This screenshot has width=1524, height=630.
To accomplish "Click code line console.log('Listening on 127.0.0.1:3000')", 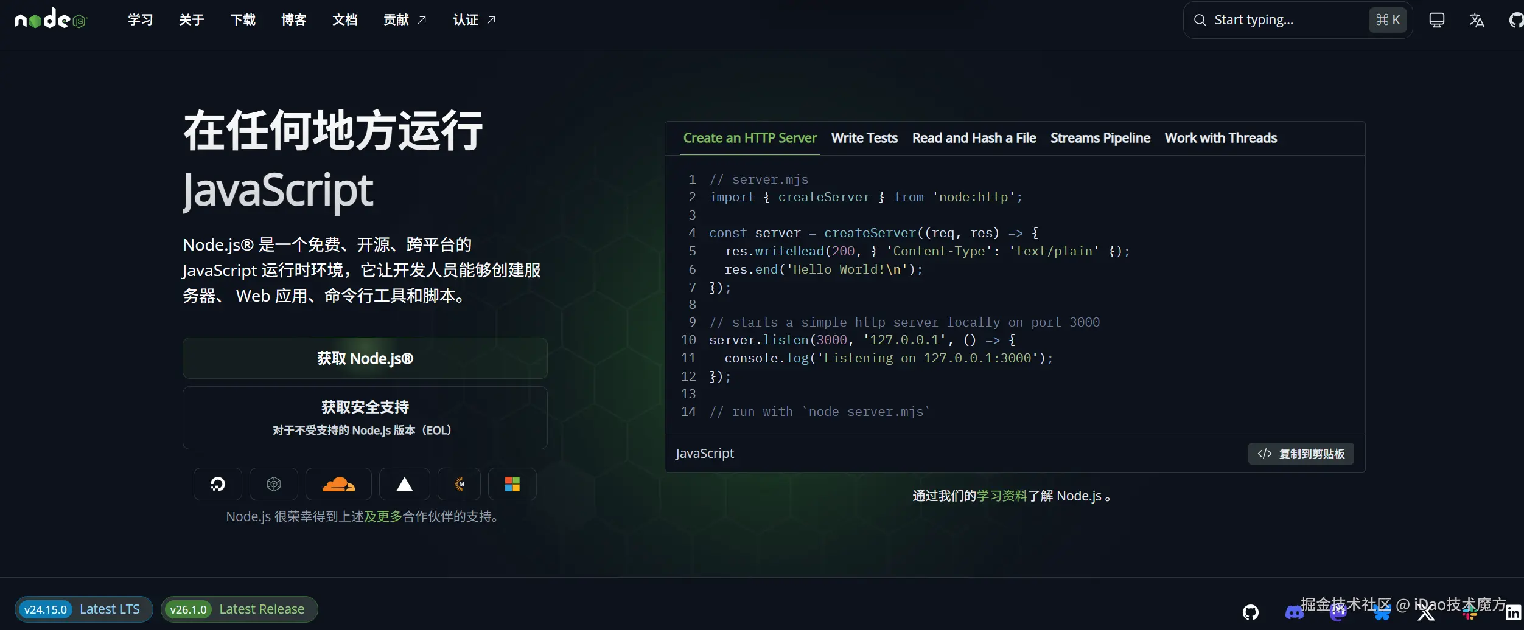I will point(889,358).
